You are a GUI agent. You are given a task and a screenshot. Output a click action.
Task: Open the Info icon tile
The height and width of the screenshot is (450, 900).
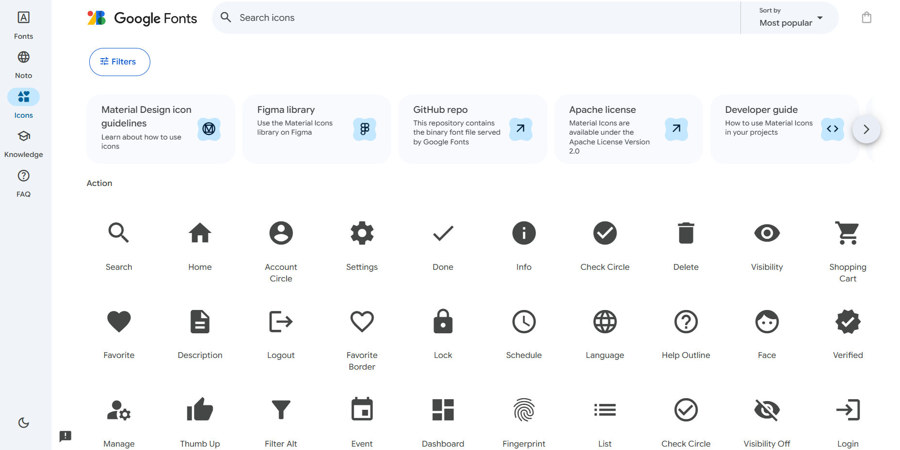524,233
